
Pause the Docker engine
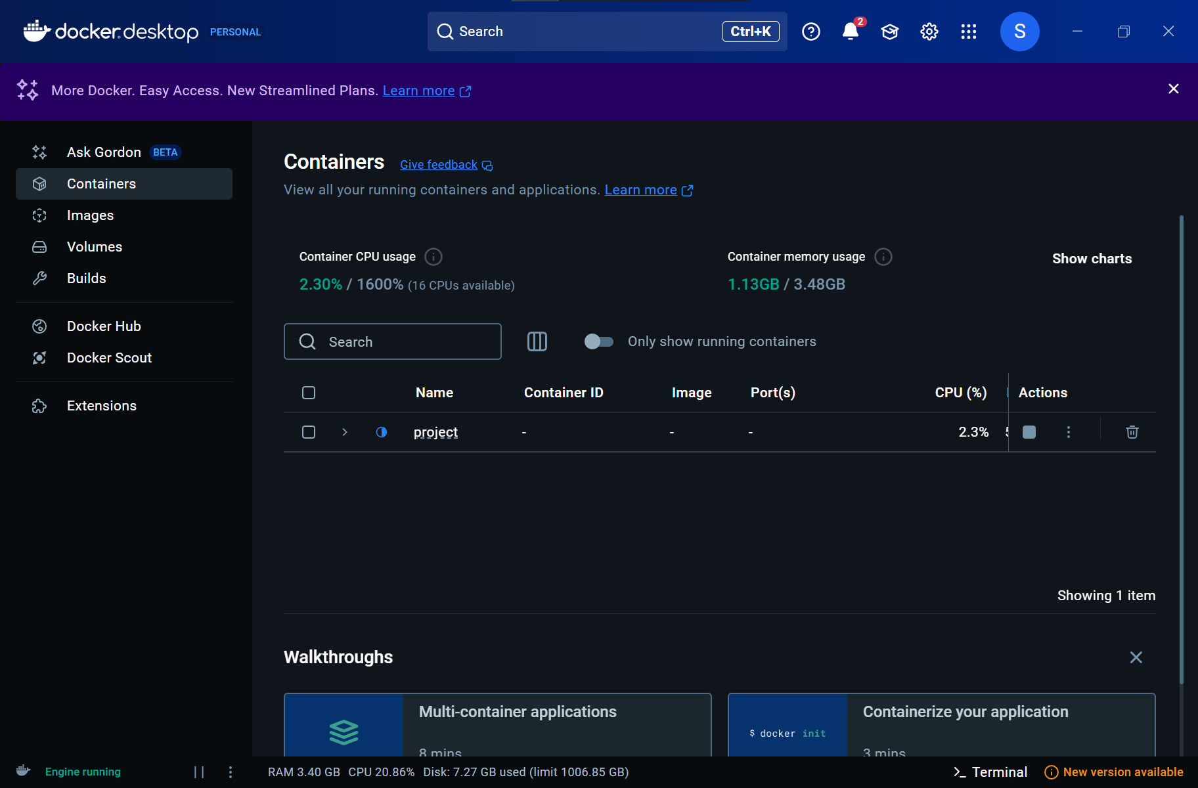199,772
